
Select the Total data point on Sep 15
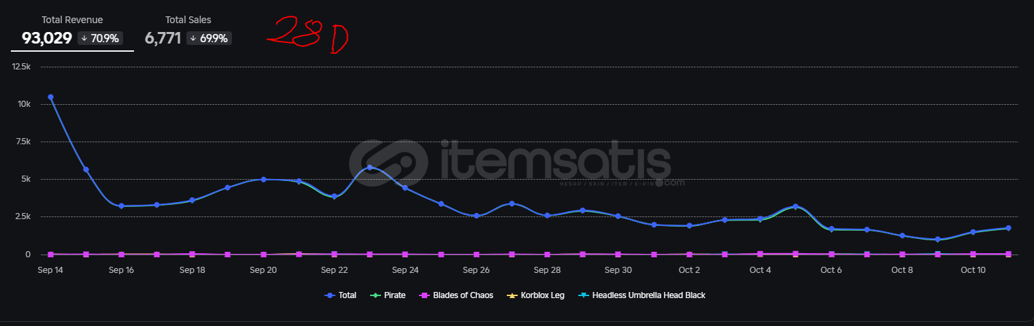tap(86, 169)
